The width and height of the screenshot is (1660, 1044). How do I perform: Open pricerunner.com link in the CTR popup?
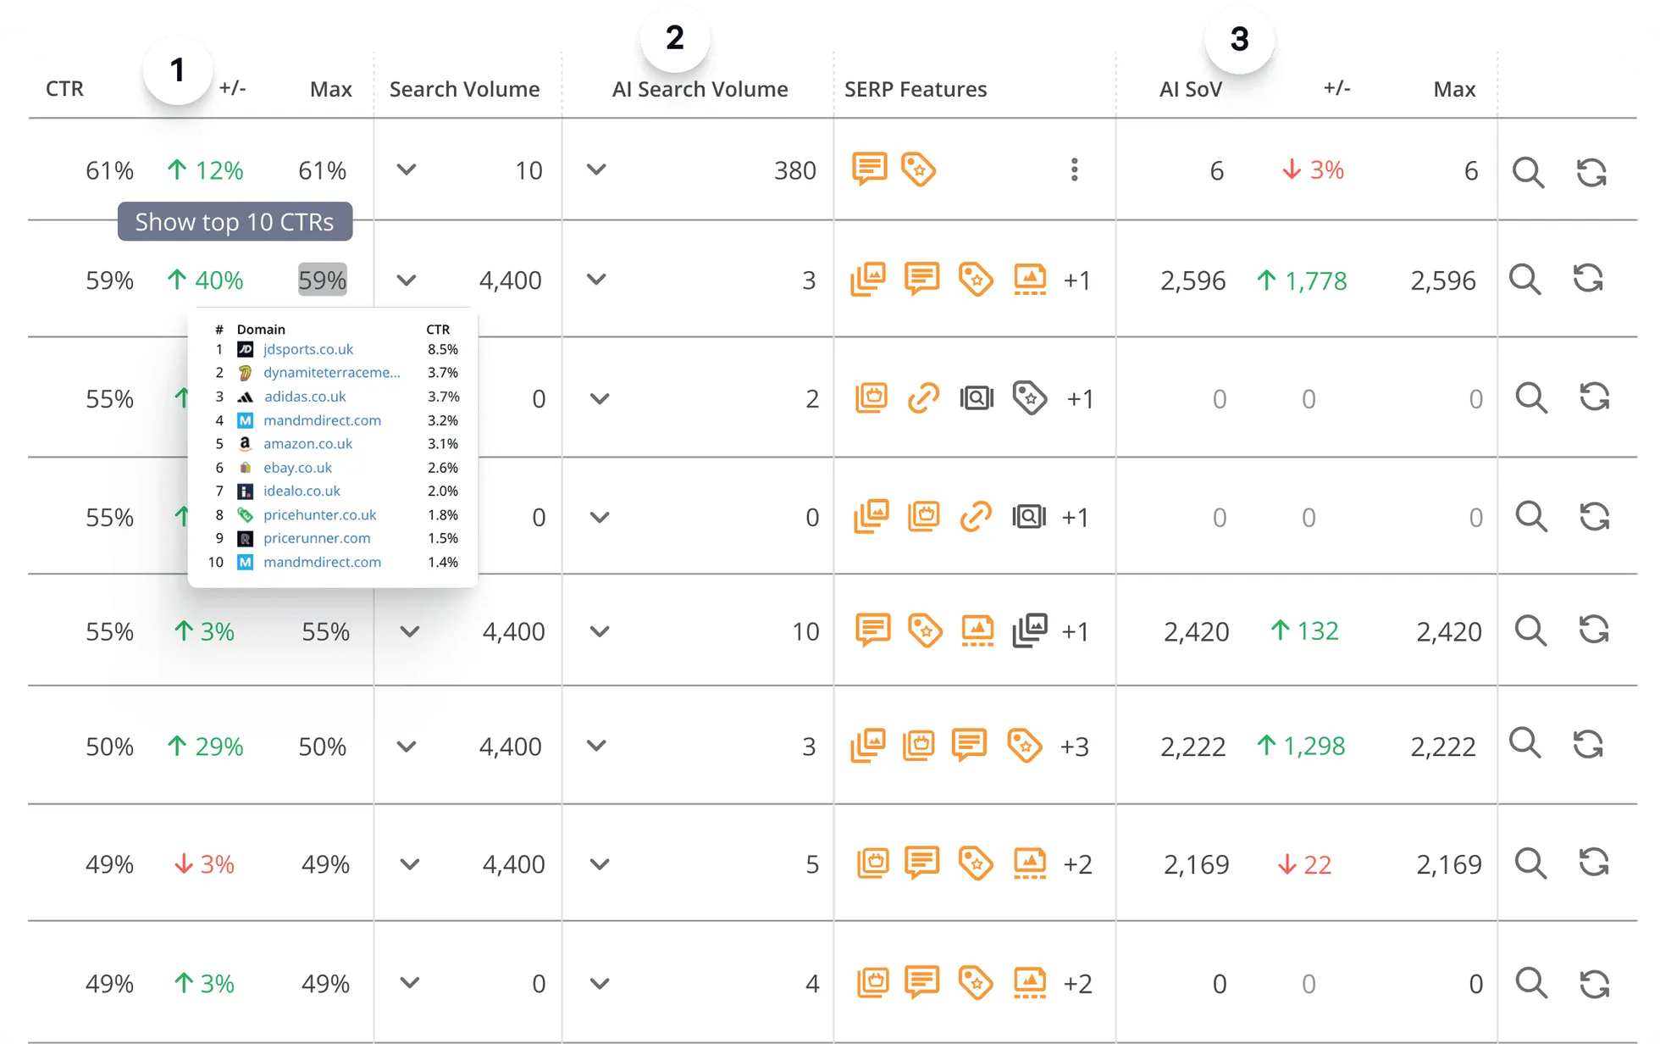(317, 538)
